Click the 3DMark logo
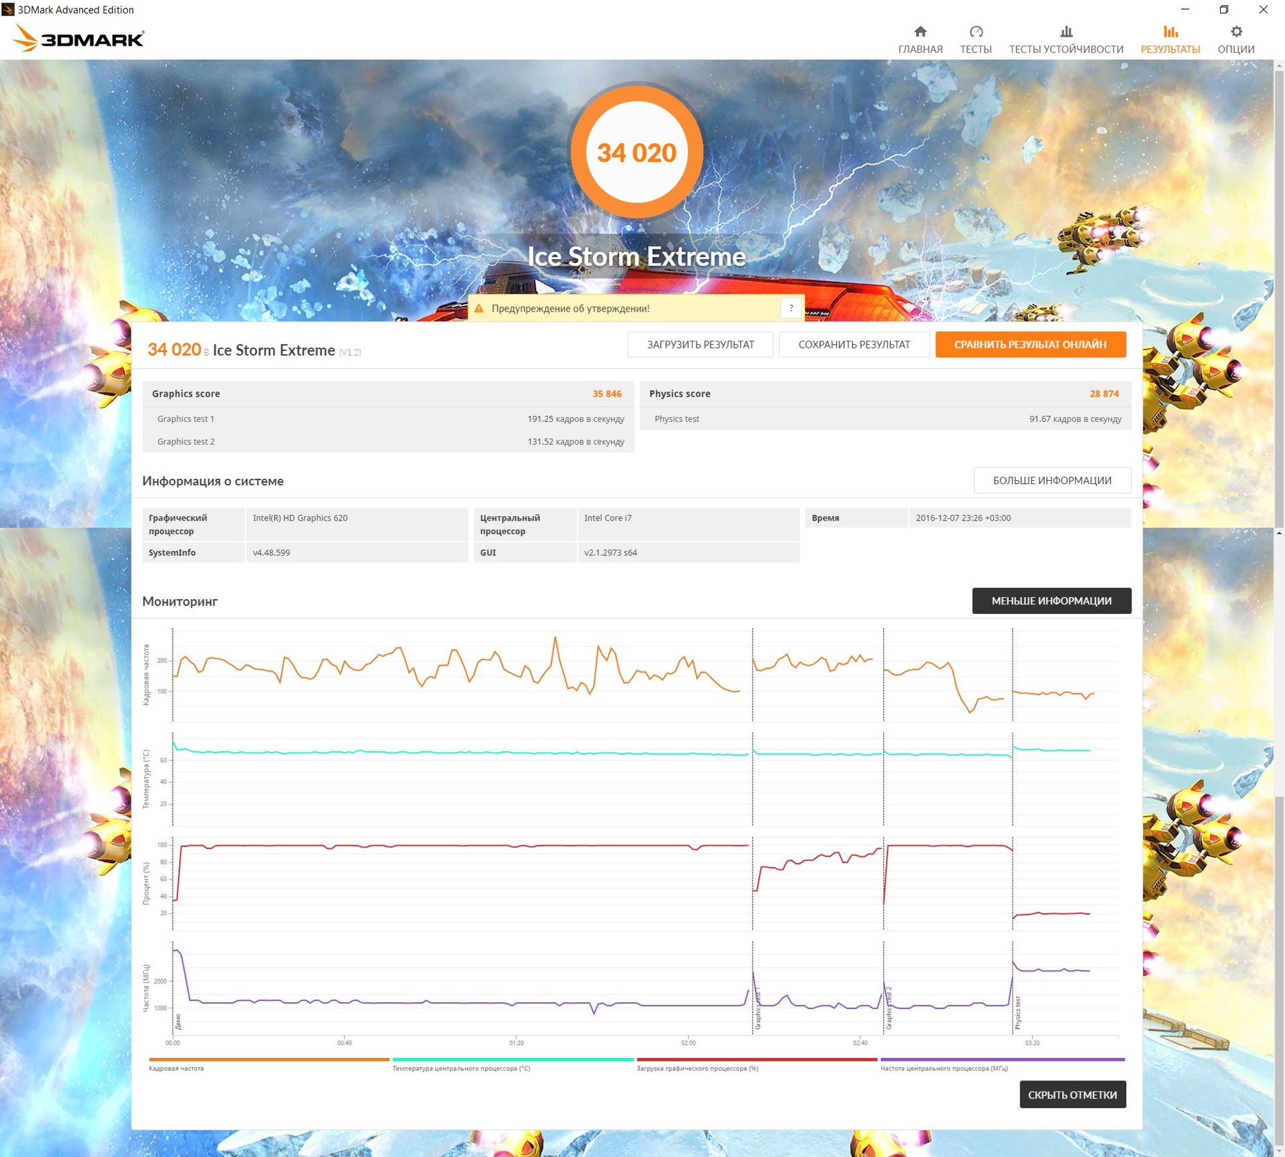Image resolution: width=1285 pixels, height=1157 pixels. [x=78, y=38]
